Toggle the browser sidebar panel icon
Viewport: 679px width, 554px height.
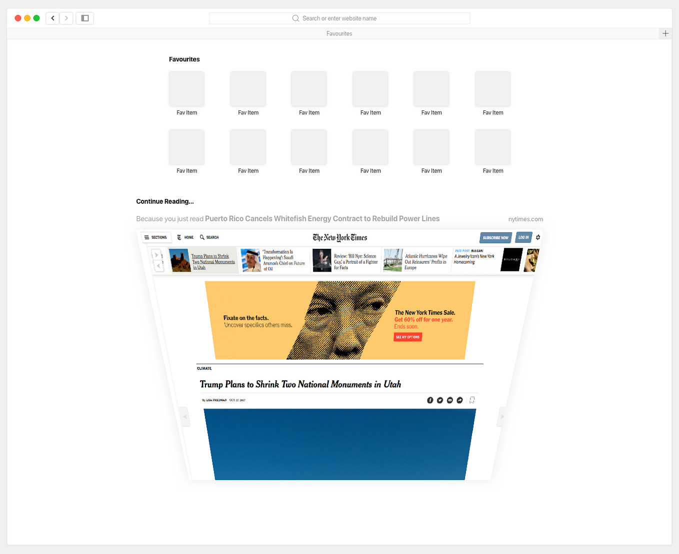(x=84, y=18)
